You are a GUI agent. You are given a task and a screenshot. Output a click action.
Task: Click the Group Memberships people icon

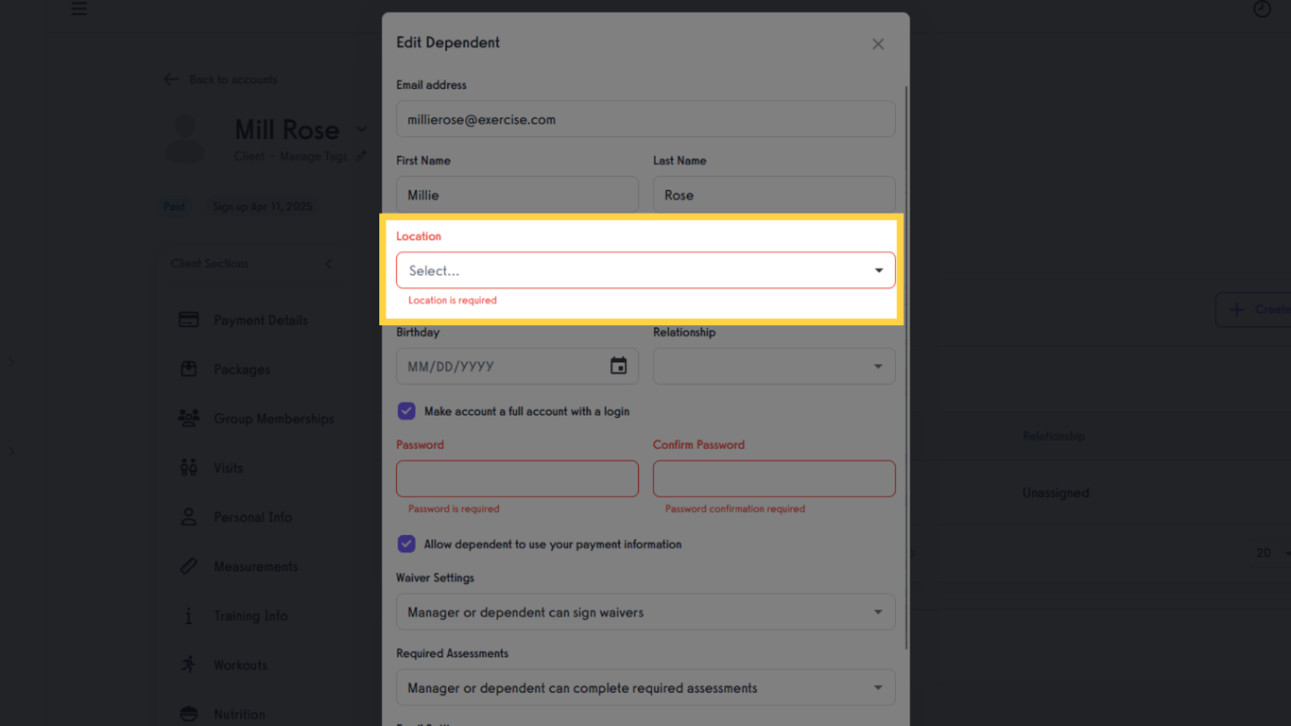[189, 419]
